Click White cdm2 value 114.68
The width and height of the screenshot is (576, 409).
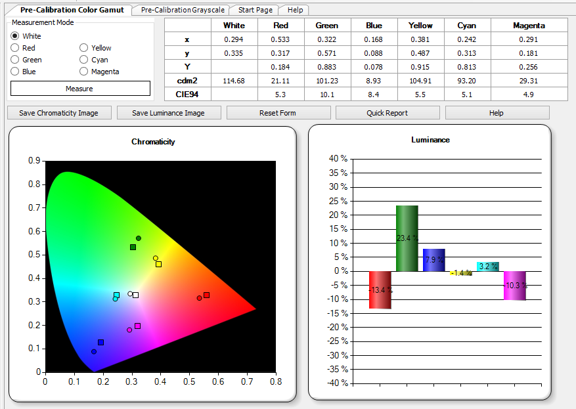tap(234, 80)
